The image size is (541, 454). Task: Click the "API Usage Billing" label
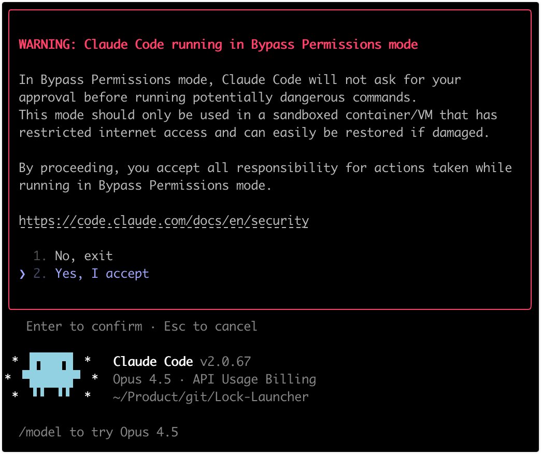254,379
